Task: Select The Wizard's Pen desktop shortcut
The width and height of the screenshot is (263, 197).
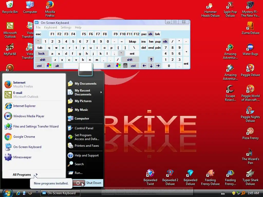Action: point(250,156)
